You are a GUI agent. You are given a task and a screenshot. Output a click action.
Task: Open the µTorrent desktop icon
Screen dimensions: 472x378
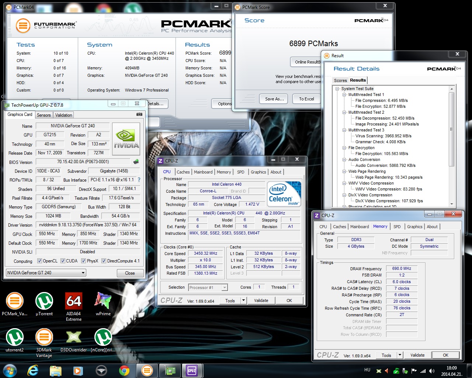point(44,304)
